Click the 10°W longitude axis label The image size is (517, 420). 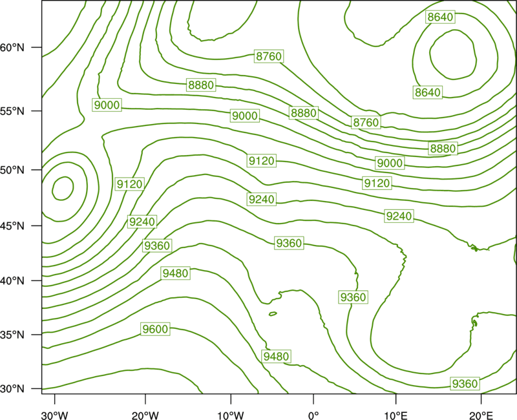pyautogui.click(x=231, y=415)
